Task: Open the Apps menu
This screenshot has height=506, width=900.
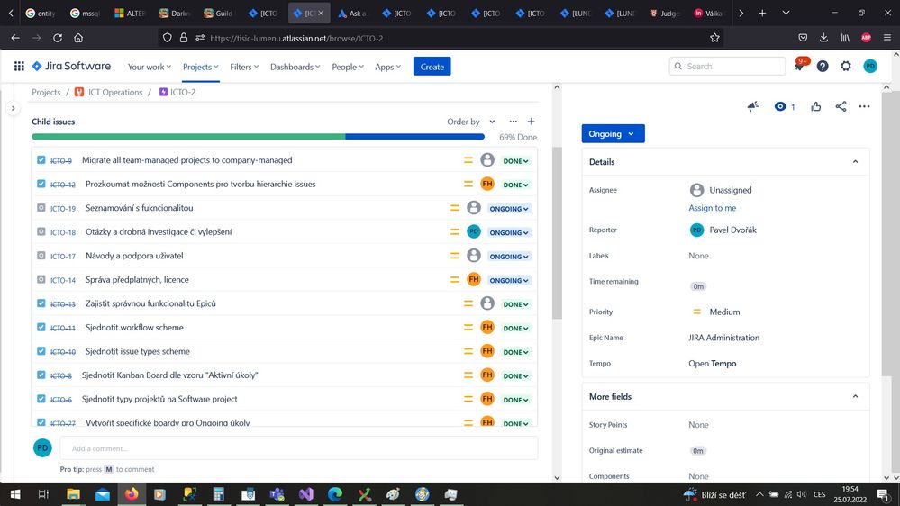Action: tap(387, 67)
